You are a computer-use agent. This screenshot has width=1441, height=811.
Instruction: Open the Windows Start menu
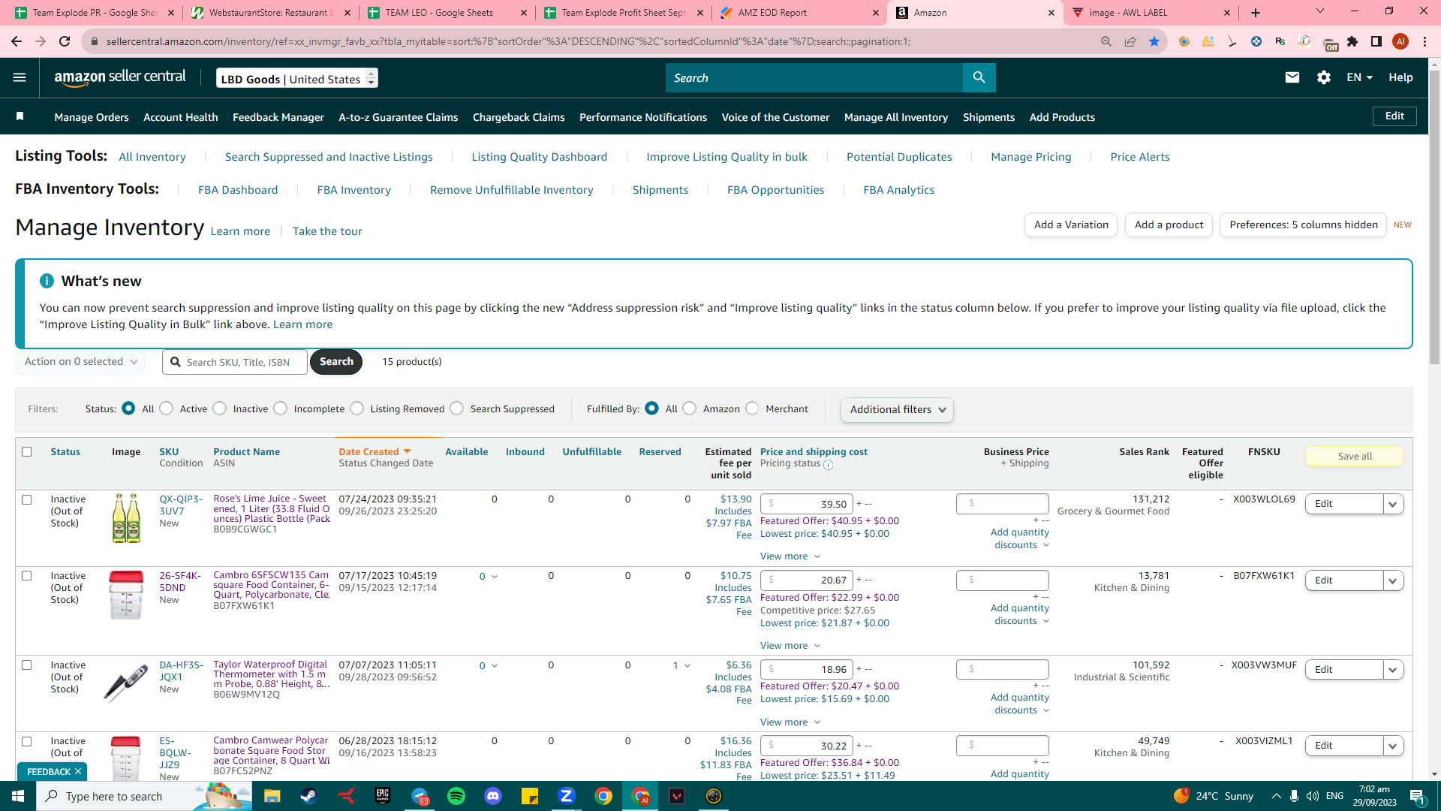pos(18,796)
